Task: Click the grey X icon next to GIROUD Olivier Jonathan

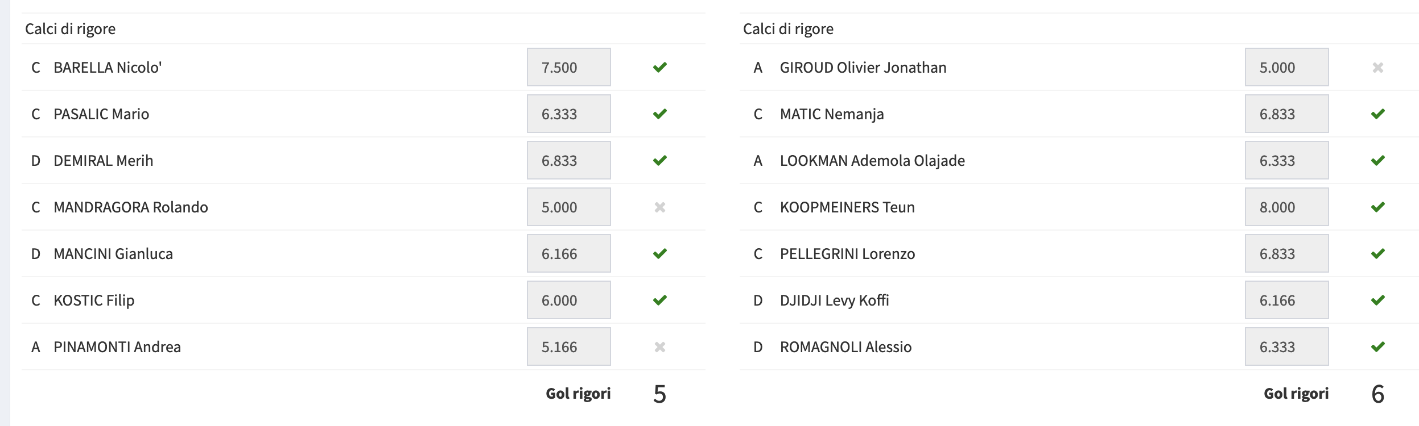Action: 1378,68
